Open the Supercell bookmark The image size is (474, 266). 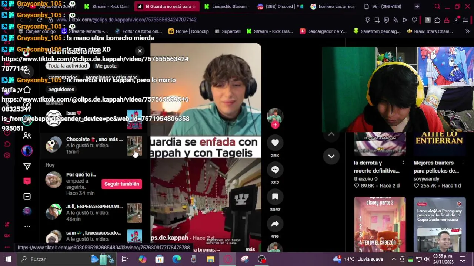click(227, 31)
